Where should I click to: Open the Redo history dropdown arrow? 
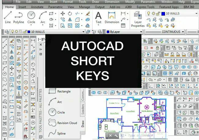tap(164, 79)
